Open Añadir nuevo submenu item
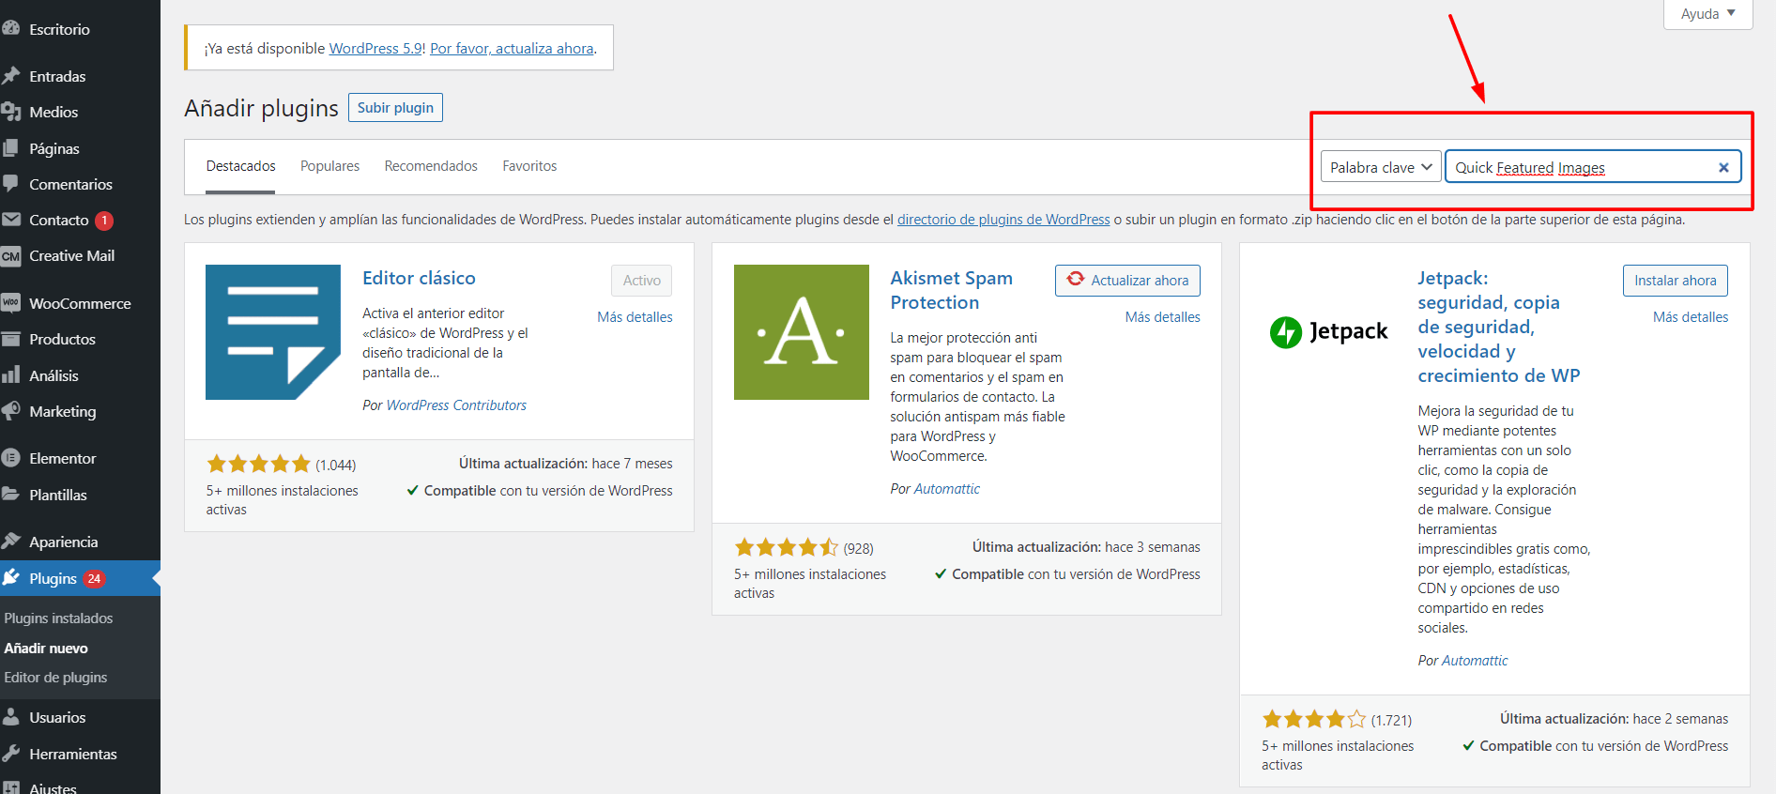The image size is (1776, 794). (x=46, y=649)
